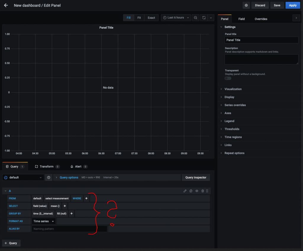This screenshot has width=303, height=251.
Task: Hide query A with the eye icon
Action: [x=197, y=191]
